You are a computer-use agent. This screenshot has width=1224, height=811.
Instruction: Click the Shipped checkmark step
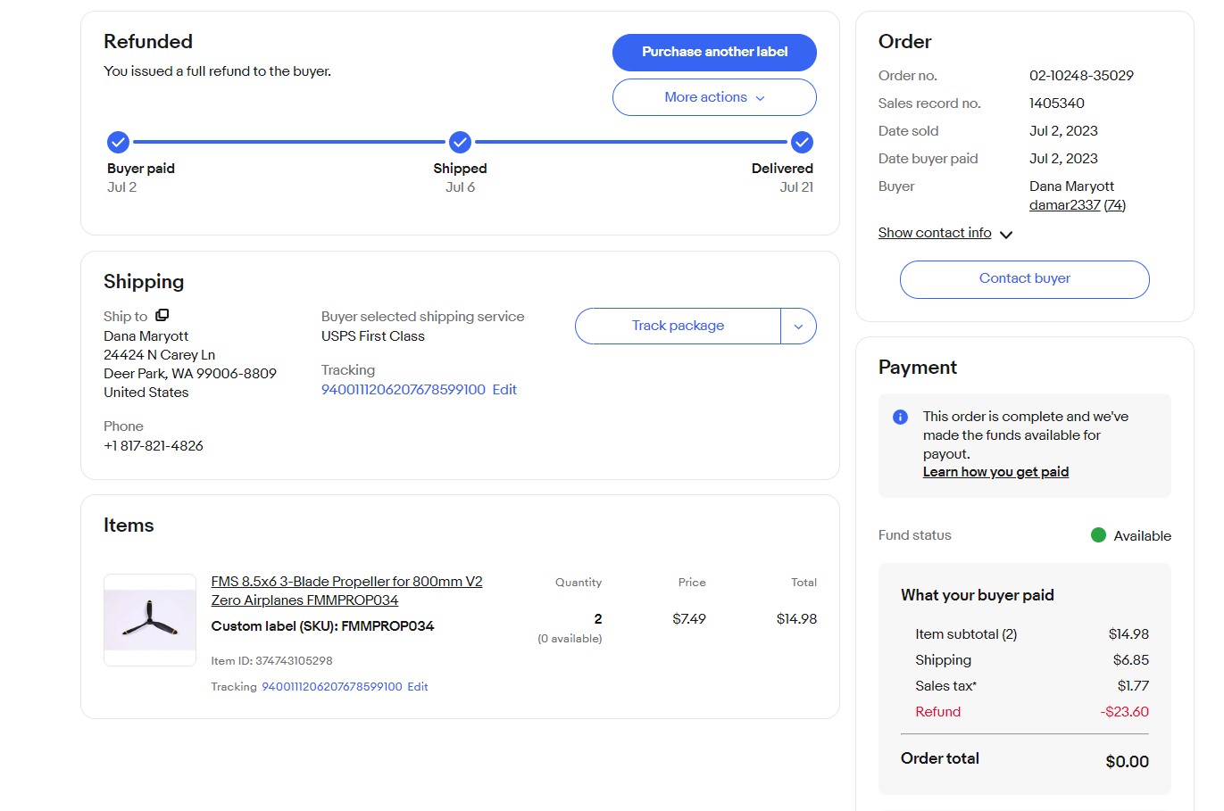coord(460,142)
